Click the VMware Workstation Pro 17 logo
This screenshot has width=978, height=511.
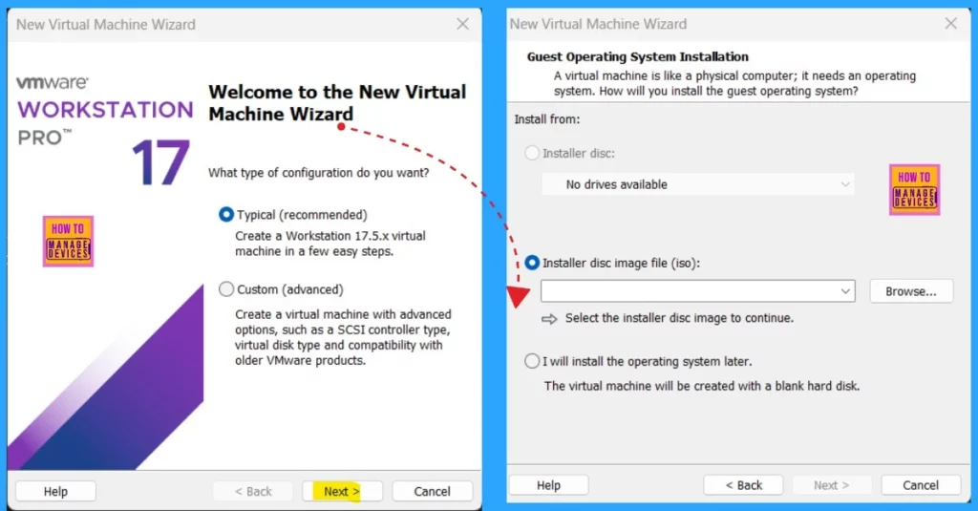(105, 130)
